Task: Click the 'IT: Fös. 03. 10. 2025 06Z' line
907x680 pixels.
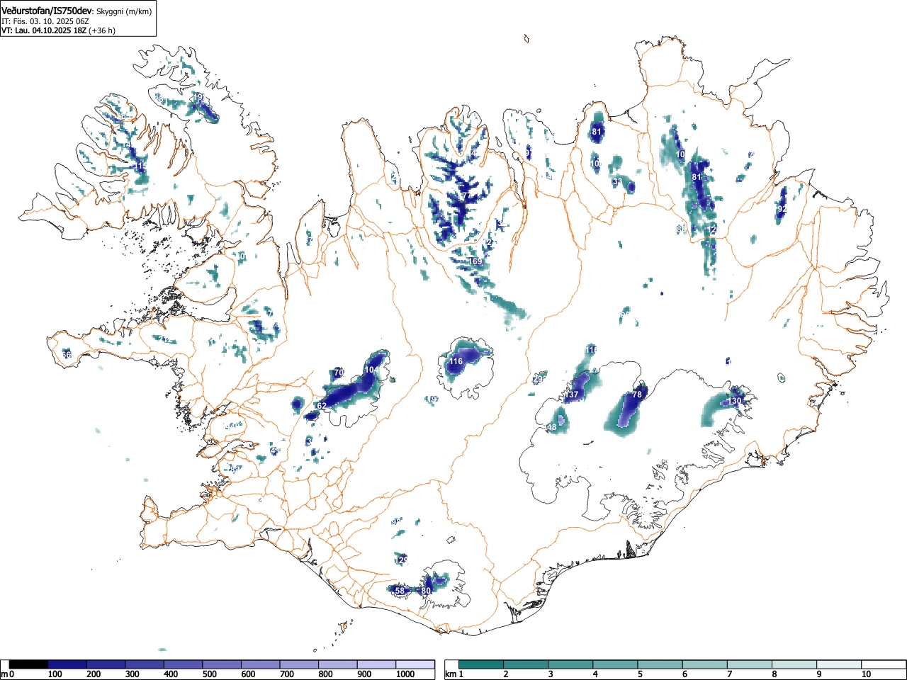Action: 45,21
